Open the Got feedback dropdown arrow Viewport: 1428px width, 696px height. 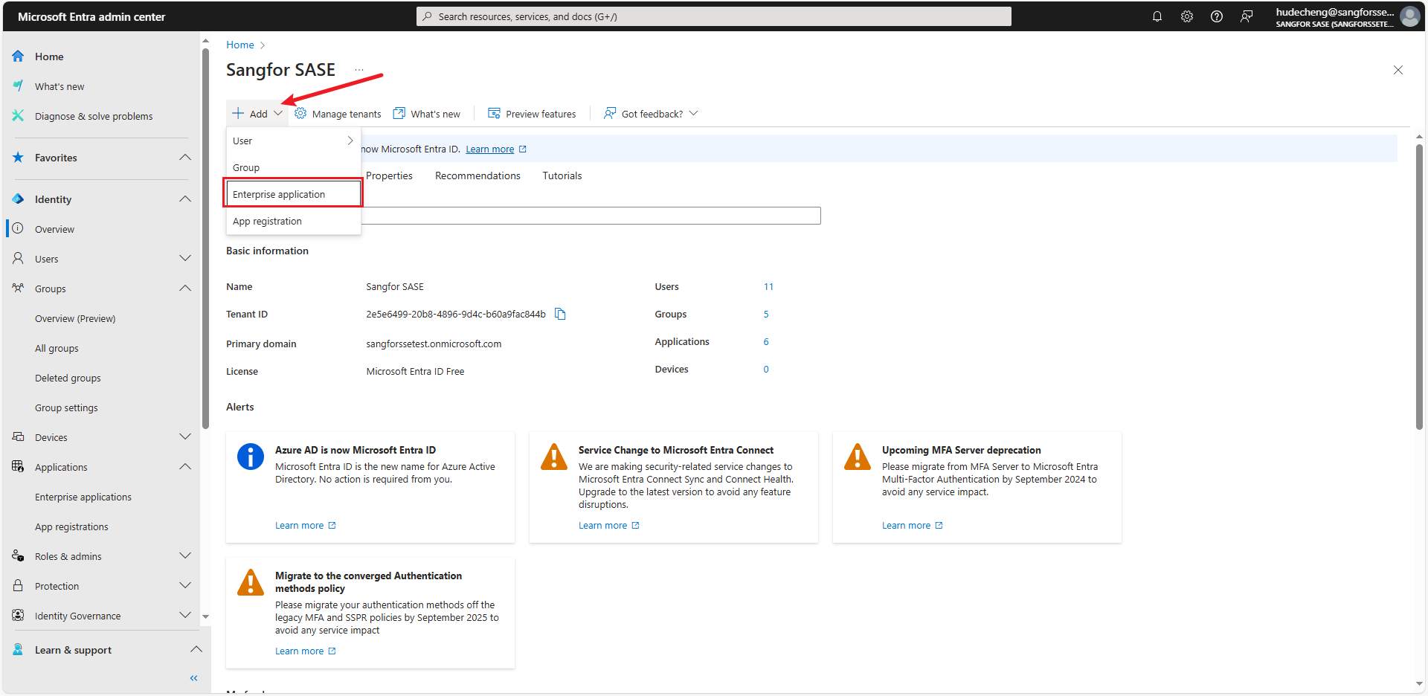pos(693,114)
